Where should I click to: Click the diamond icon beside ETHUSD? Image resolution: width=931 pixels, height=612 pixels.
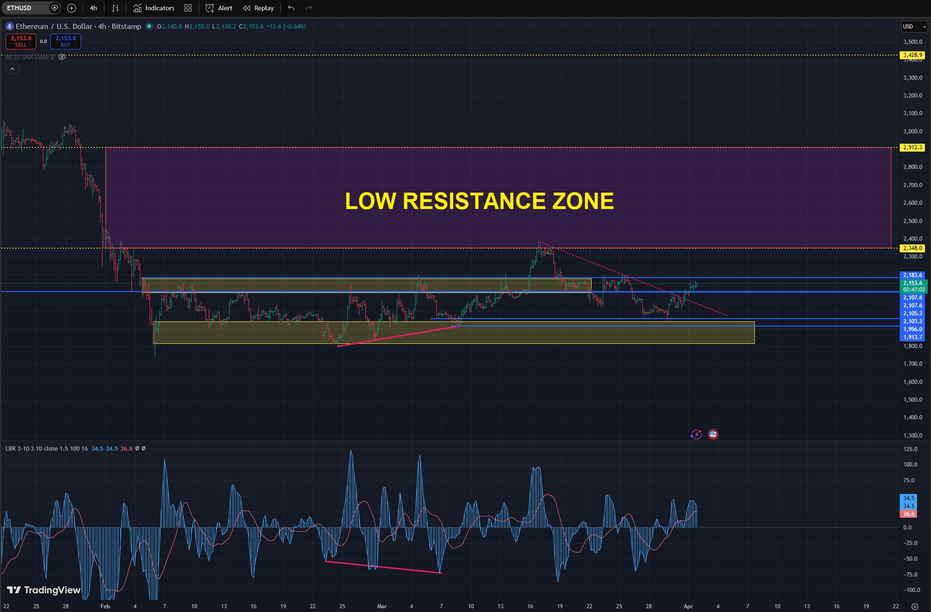click(55, 8)
